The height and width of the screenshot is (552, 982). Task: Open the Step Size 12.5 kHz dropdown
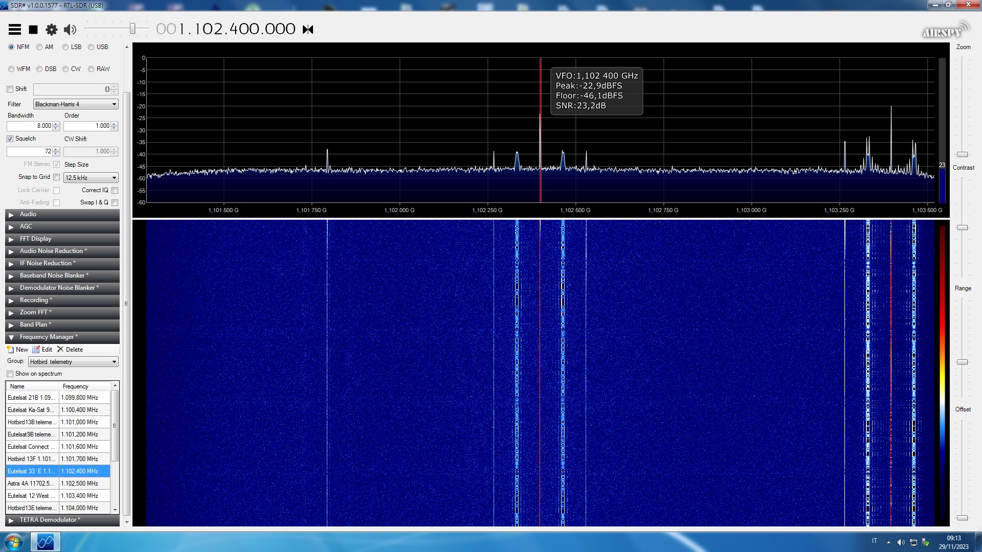[x=91, y=178]
